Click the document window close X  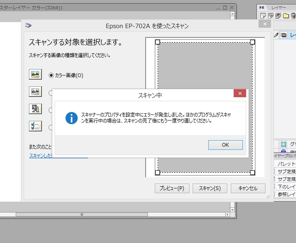(x=232, y=8)
